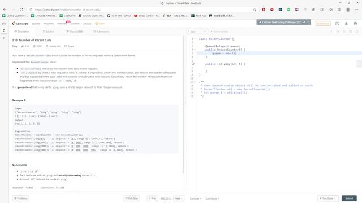The width and height of the screenshot is (362, 203).
Task: Open Interview in the LeetCode navigation
Action: click(x=62, y=24)
